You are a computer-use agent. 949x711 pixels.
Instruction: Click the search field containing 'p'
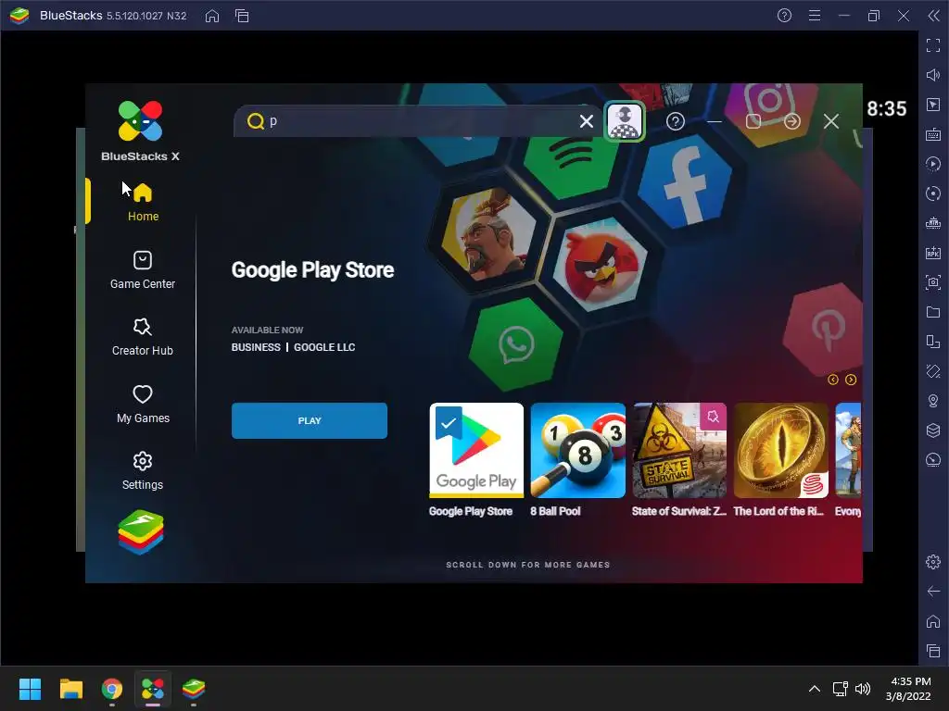[418, 121]
